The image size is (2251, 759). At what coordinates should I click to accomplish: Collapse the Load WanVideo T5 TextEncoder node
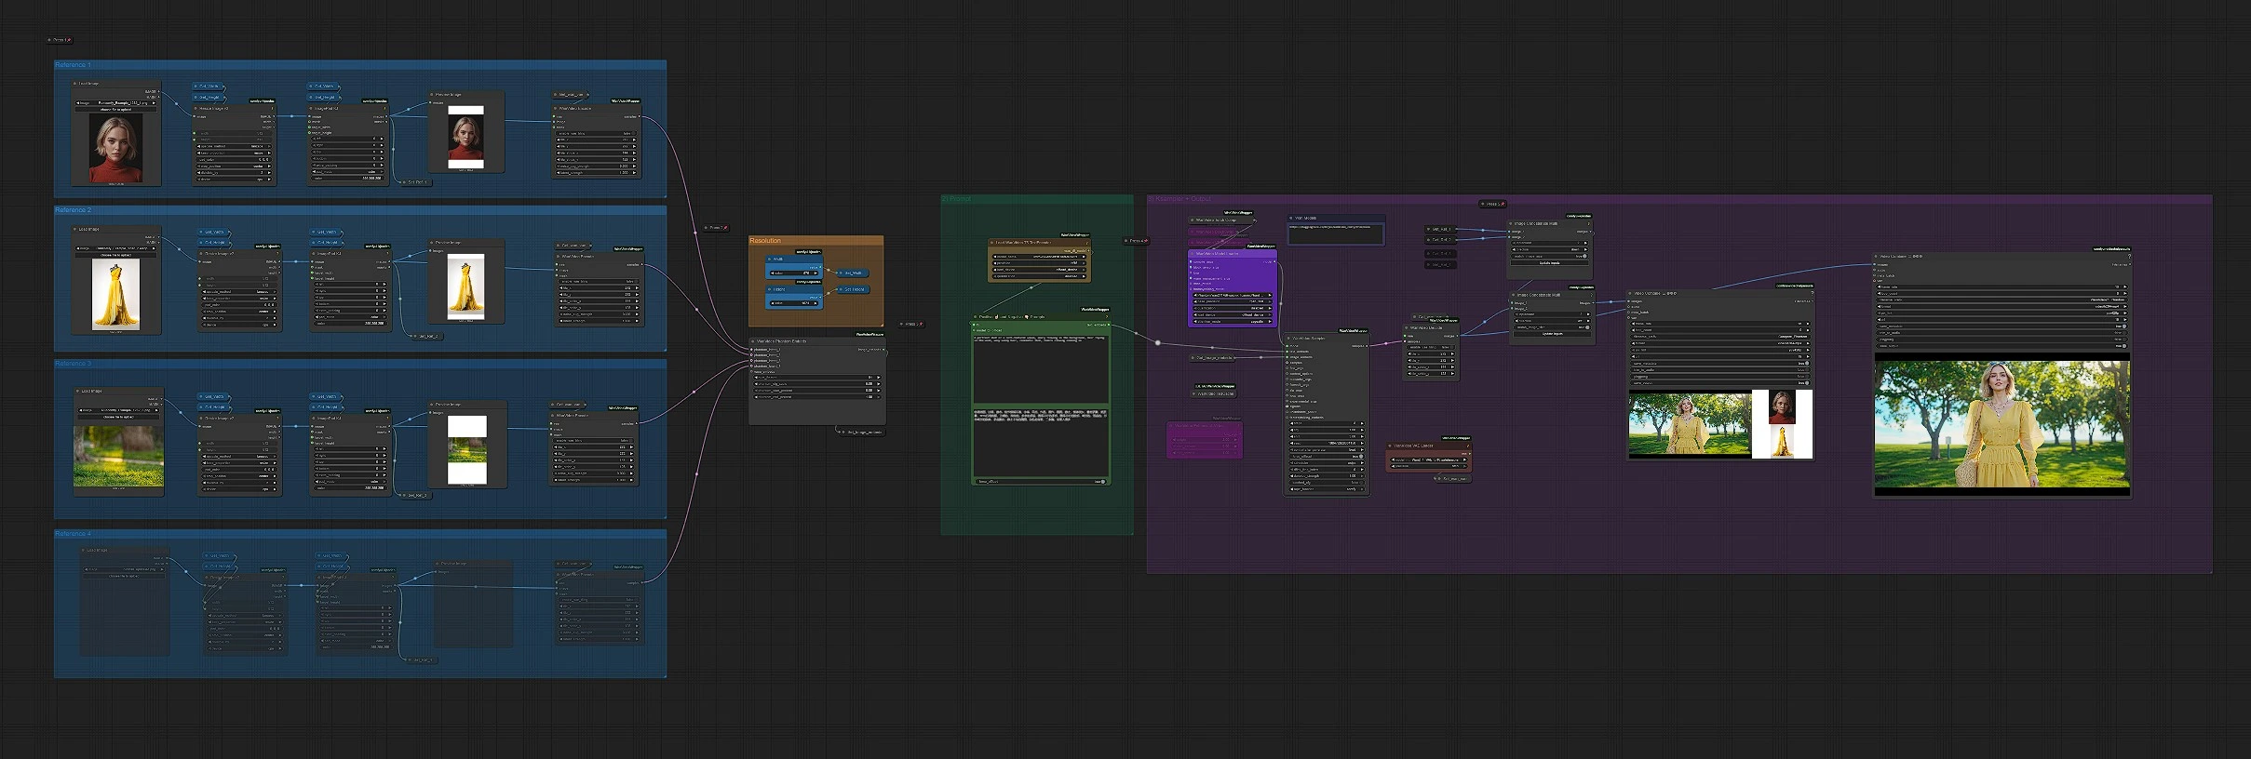click(x=993, y=242)
